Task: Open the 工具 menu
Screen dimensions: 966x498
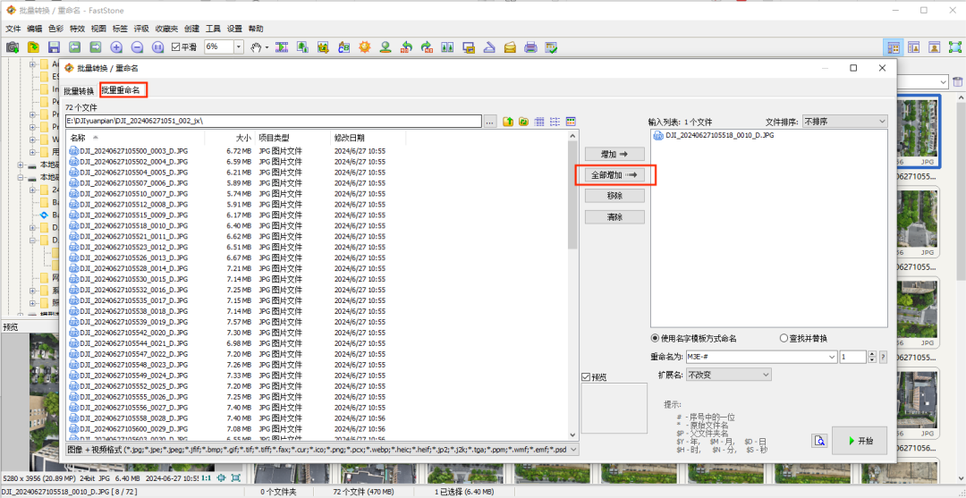Action: (x=213, y=29)
